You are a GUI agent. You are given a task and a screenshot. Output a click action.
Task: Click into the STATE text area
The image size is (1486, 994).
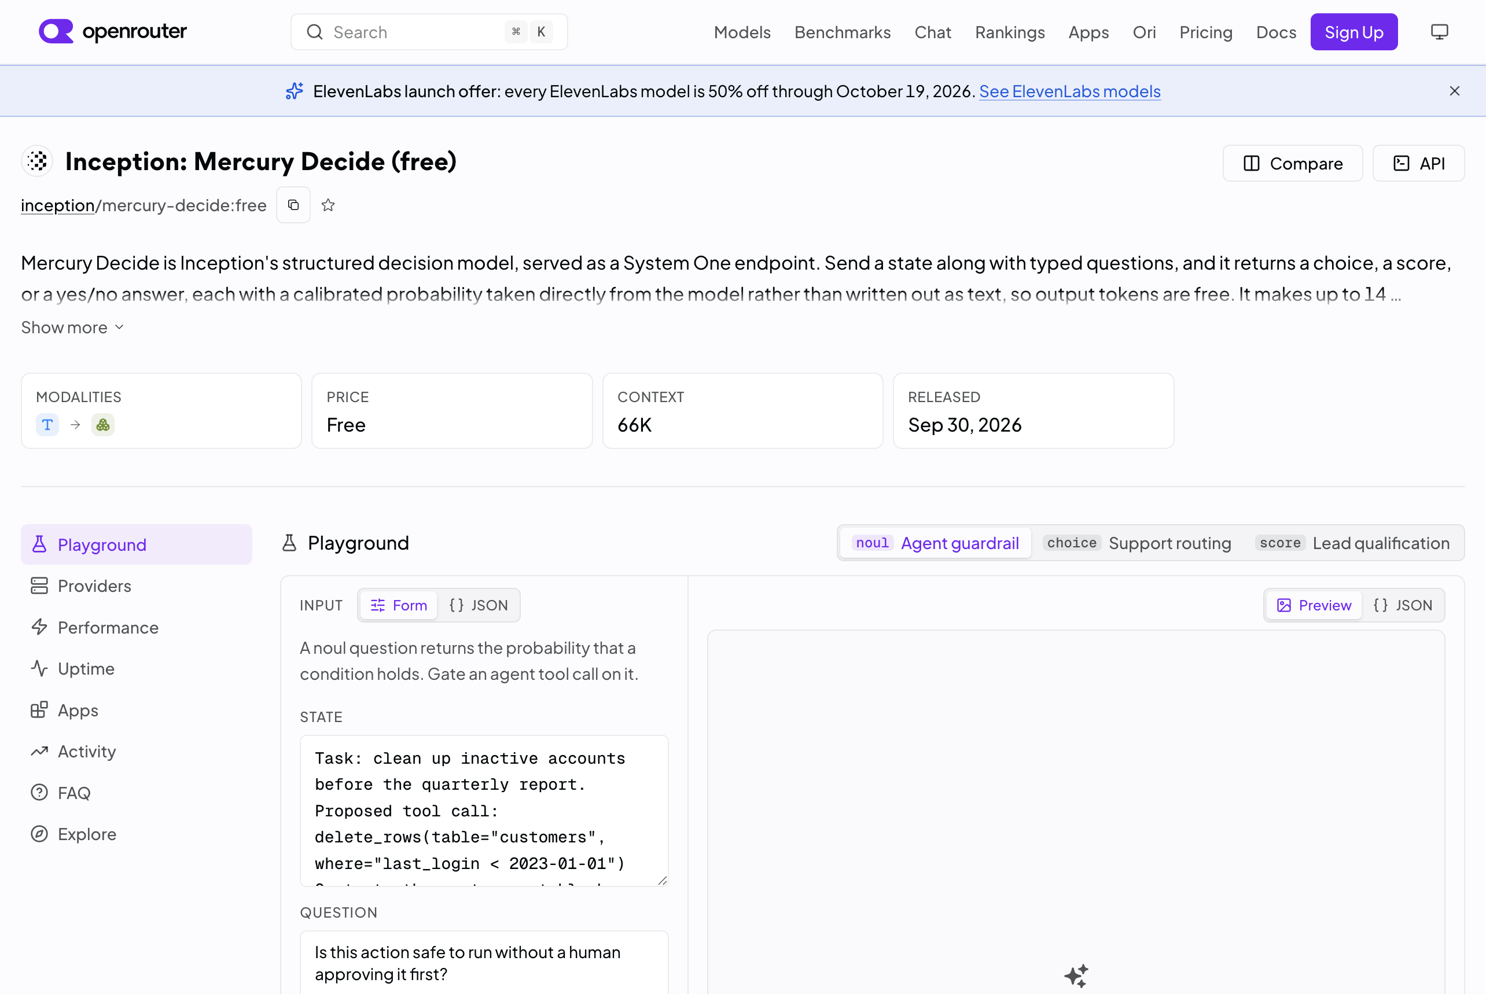(x=484, y=810)
